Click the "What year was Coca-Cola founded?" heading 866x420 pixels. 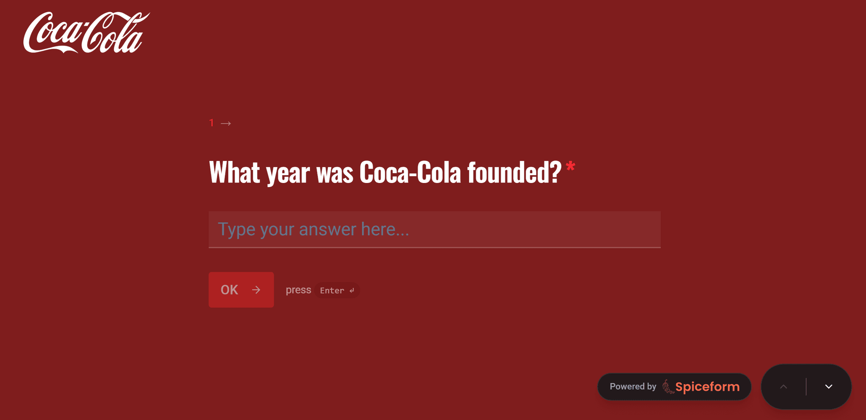(x=385, y=173)
